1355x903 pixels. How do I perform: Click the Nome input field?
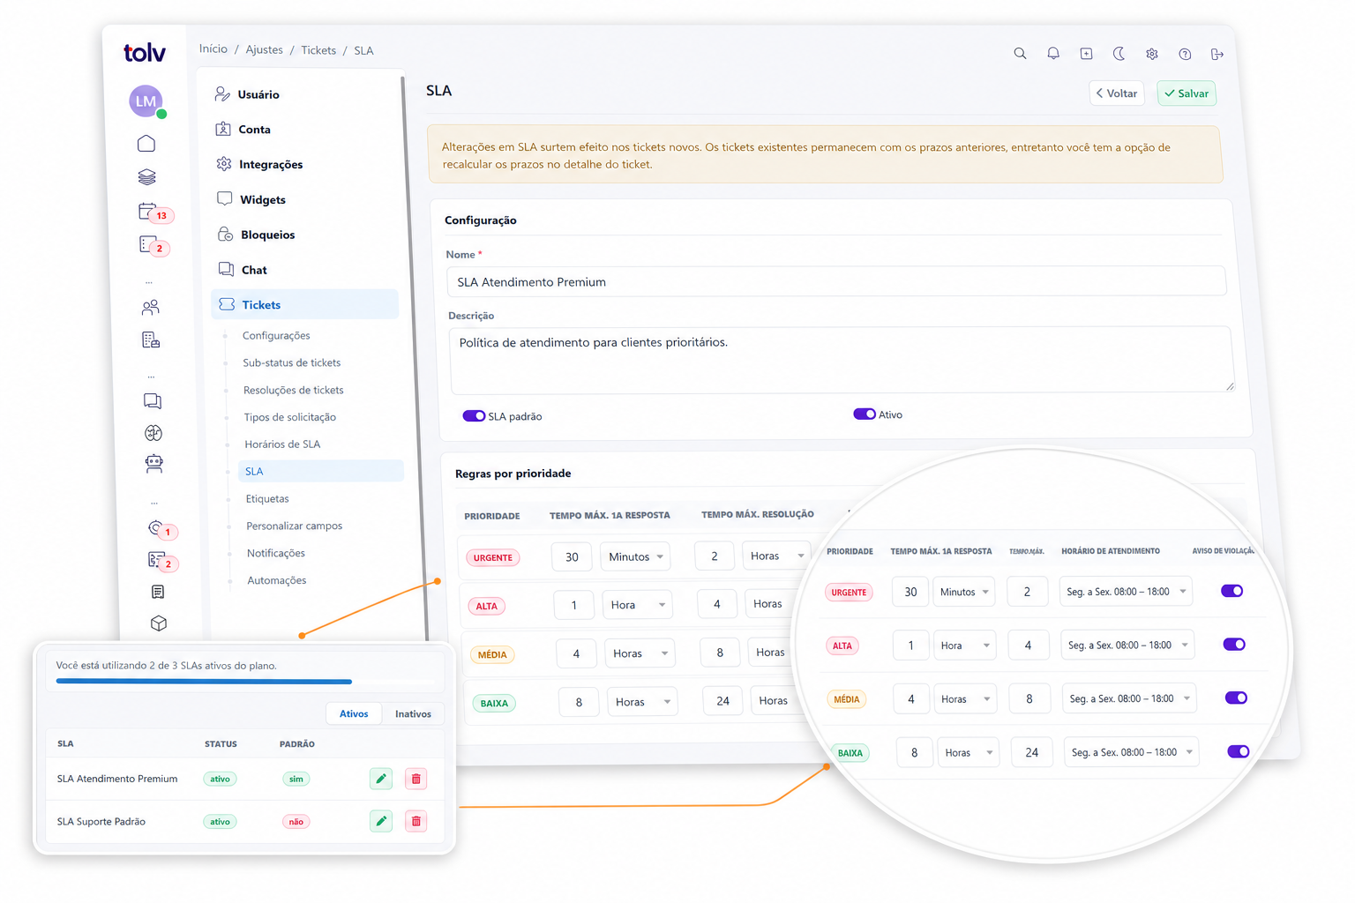point(836,281)
